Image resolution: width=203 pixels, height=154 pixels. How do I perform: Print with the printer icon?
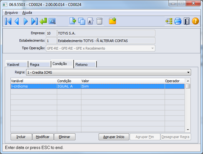pos(178,21)
